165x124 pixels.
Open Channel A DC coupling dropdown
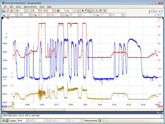tap(30, 15)
